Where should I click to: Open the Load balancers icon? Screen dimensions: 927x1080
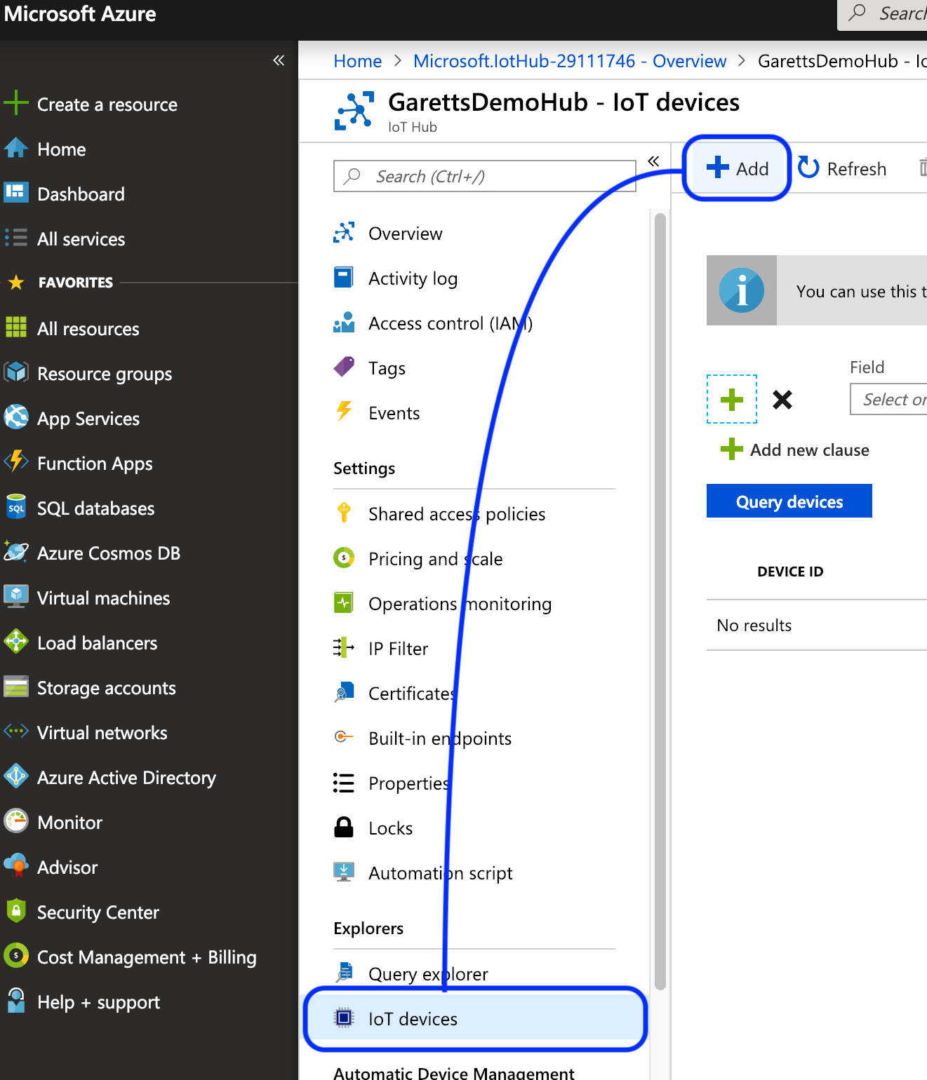(x=15, y=642)
